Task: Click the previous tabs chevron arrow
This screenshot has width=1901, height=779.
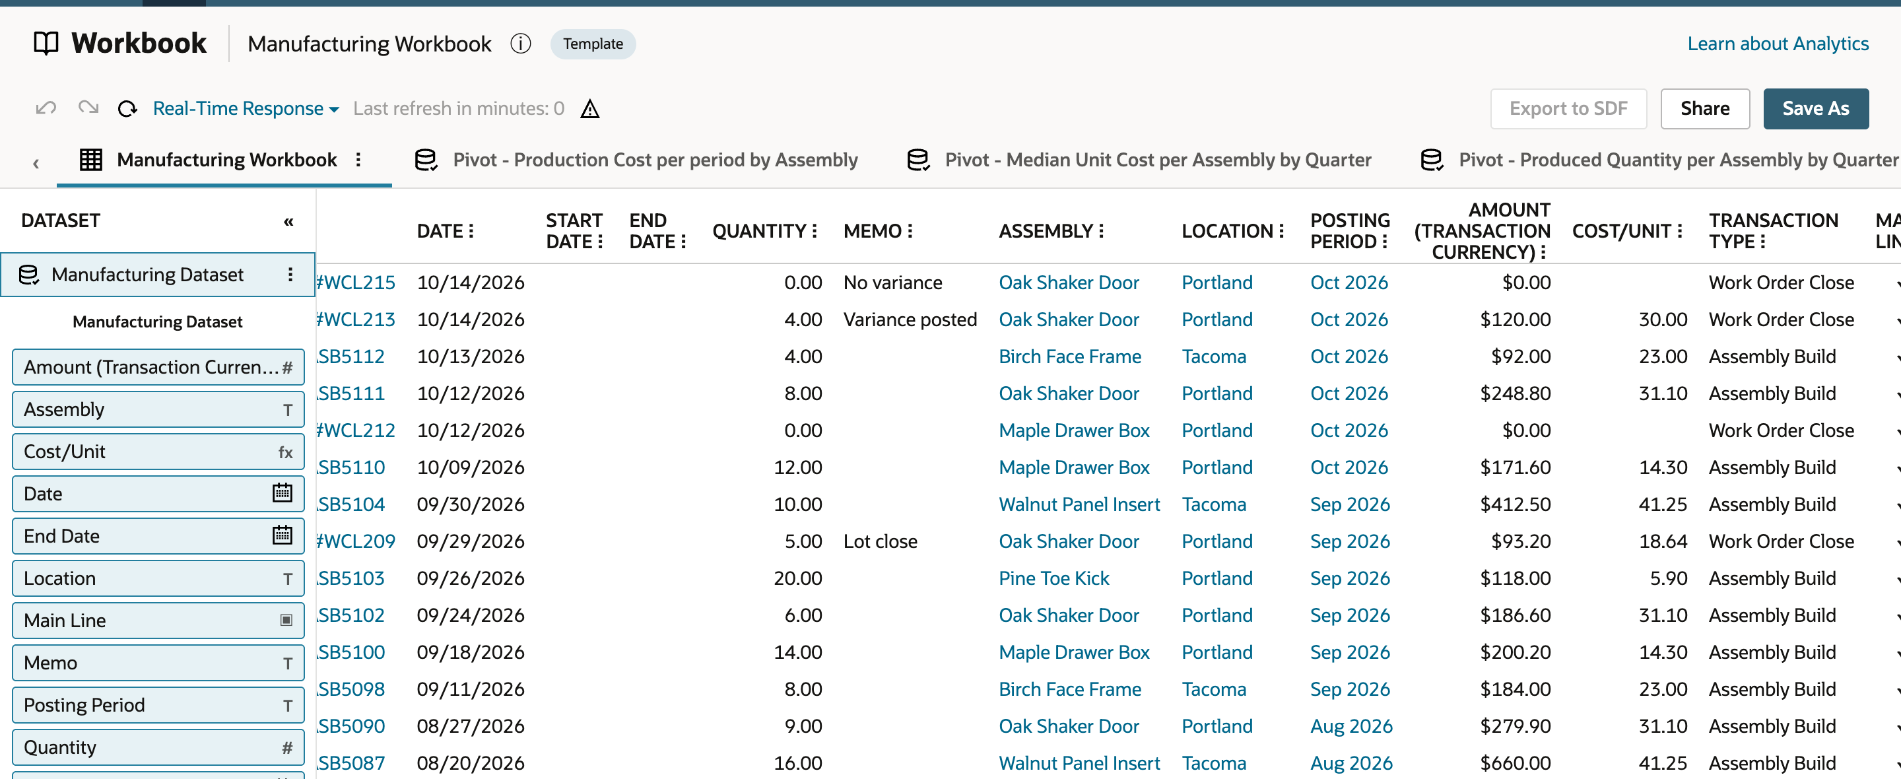Action: (36, 163)
